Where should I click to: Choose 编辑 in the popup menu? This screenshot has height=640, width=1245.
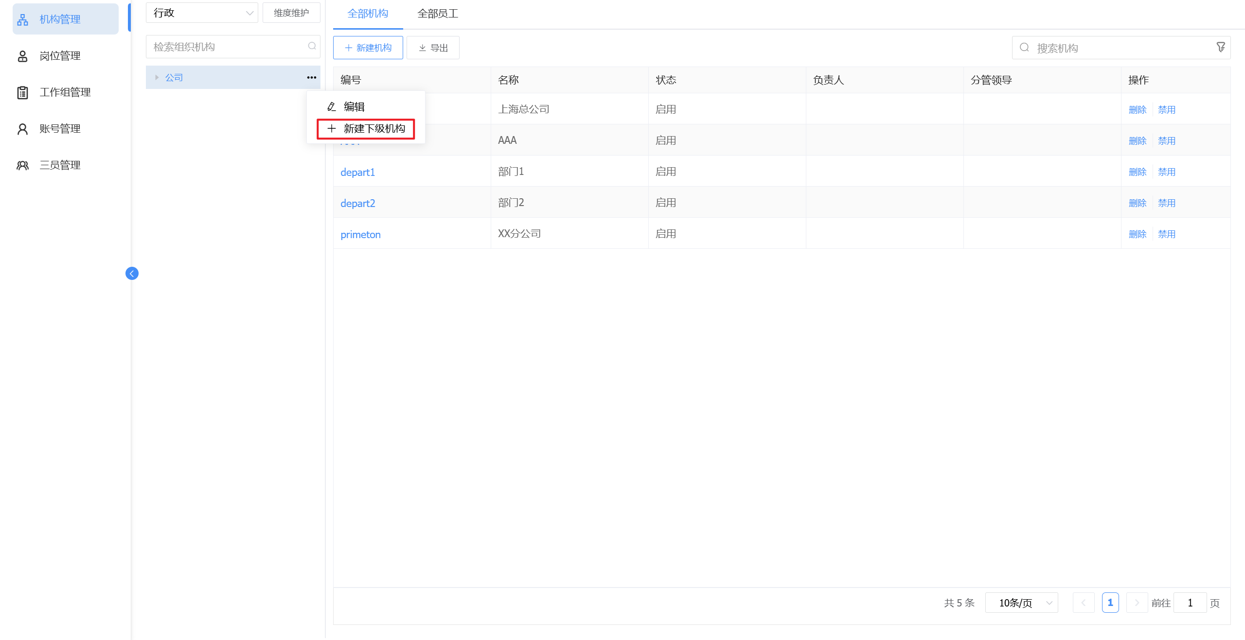pos(354,107)
